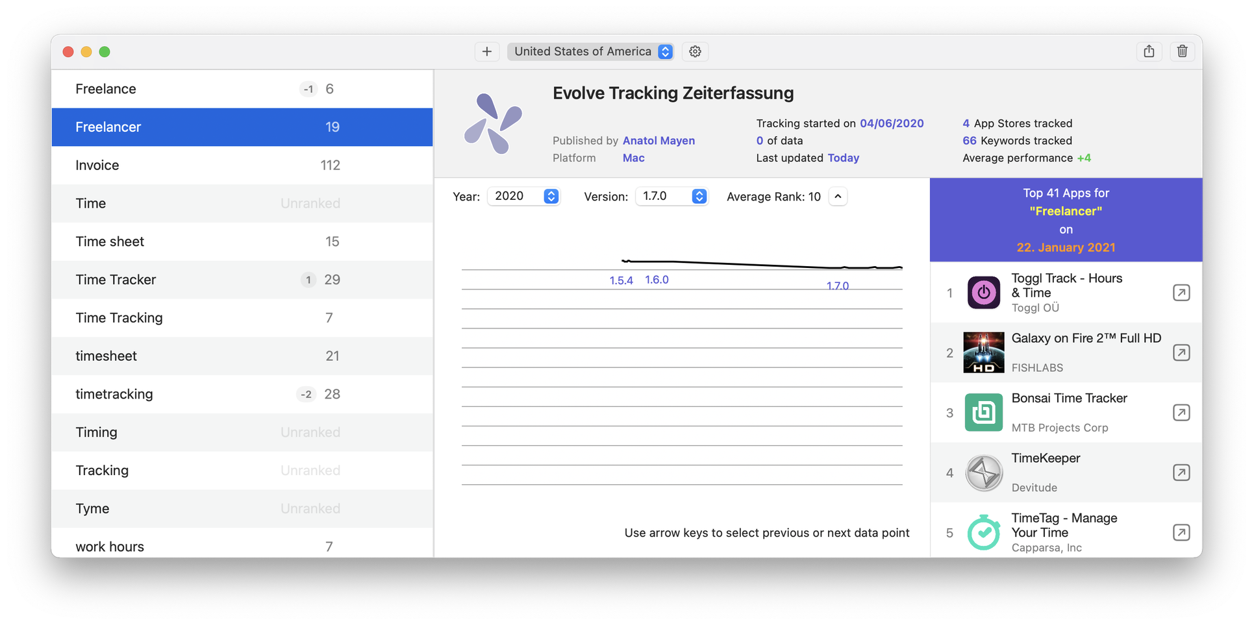Click the trash icon to delete tracking
The width and height of the screenshot is (1254, 625).
[x=1182, y=51]
